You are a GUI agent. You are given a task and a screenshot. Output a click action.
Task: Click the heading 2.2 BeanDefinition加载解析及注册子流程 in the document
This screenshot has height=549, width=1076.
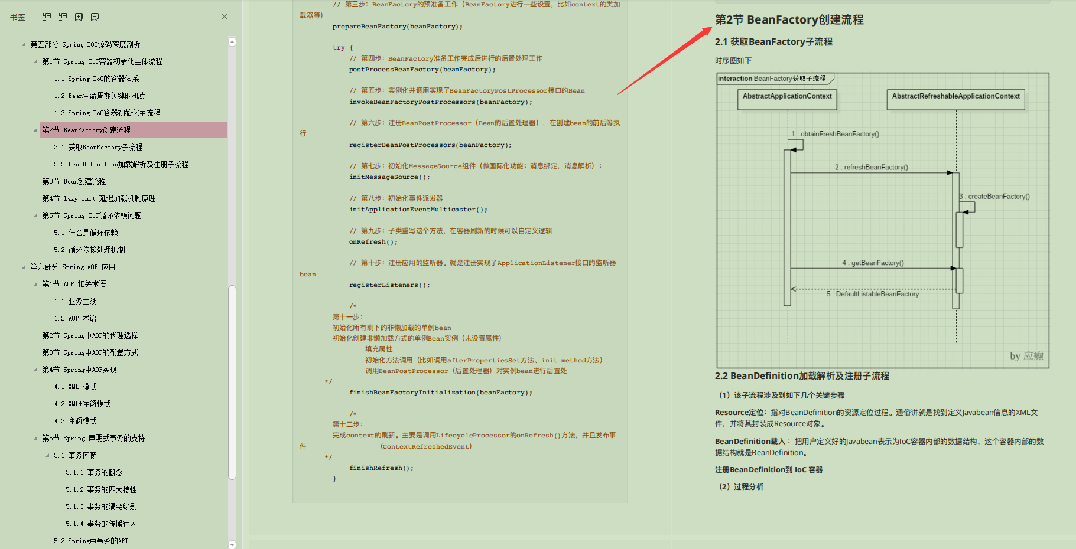[x=802, y=376]
